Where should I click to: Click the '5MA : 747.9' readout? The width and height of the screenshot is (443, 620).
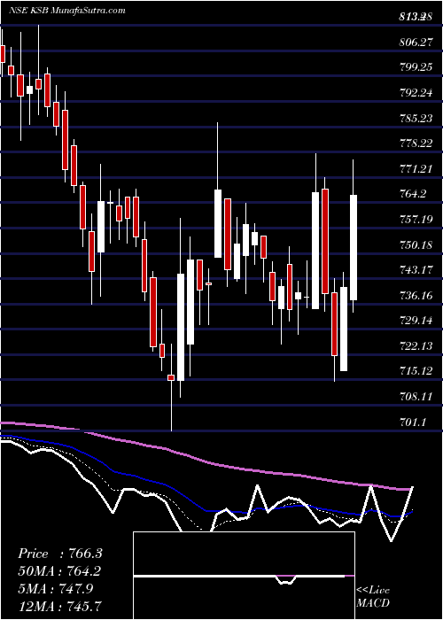click(55, 589)
